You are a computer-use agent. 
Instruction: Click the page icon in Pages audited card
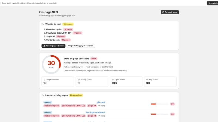click(x=44, y=80)
